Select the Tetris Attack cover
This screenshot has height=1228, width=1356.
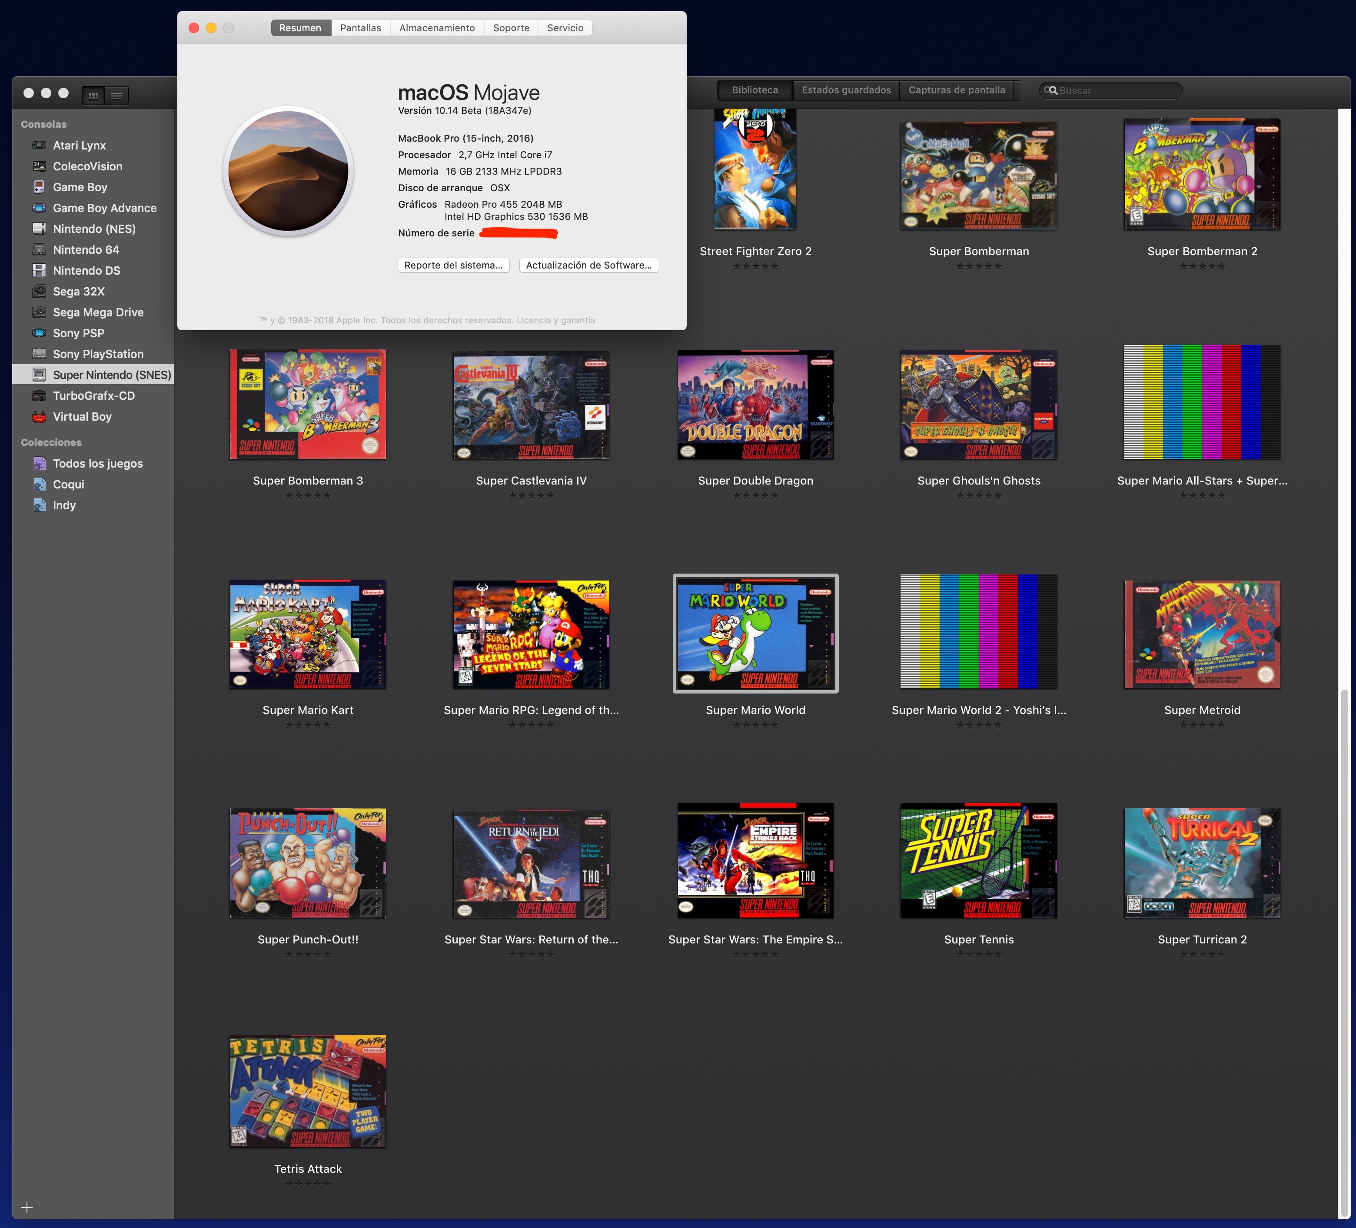308,1092
